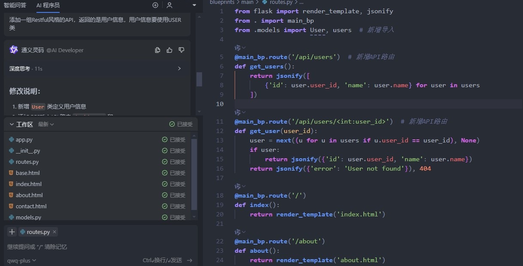The width and height of the screenshot is (523, 266).
Task: Open models.py in the workspace list
Action: [x=28, y=217]
